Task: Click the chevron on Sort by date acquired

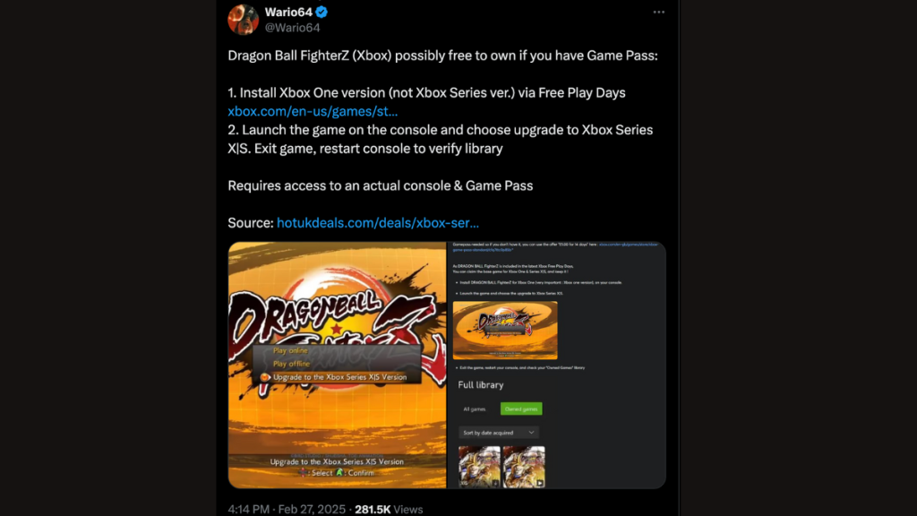Action: (x=531, y=433)
